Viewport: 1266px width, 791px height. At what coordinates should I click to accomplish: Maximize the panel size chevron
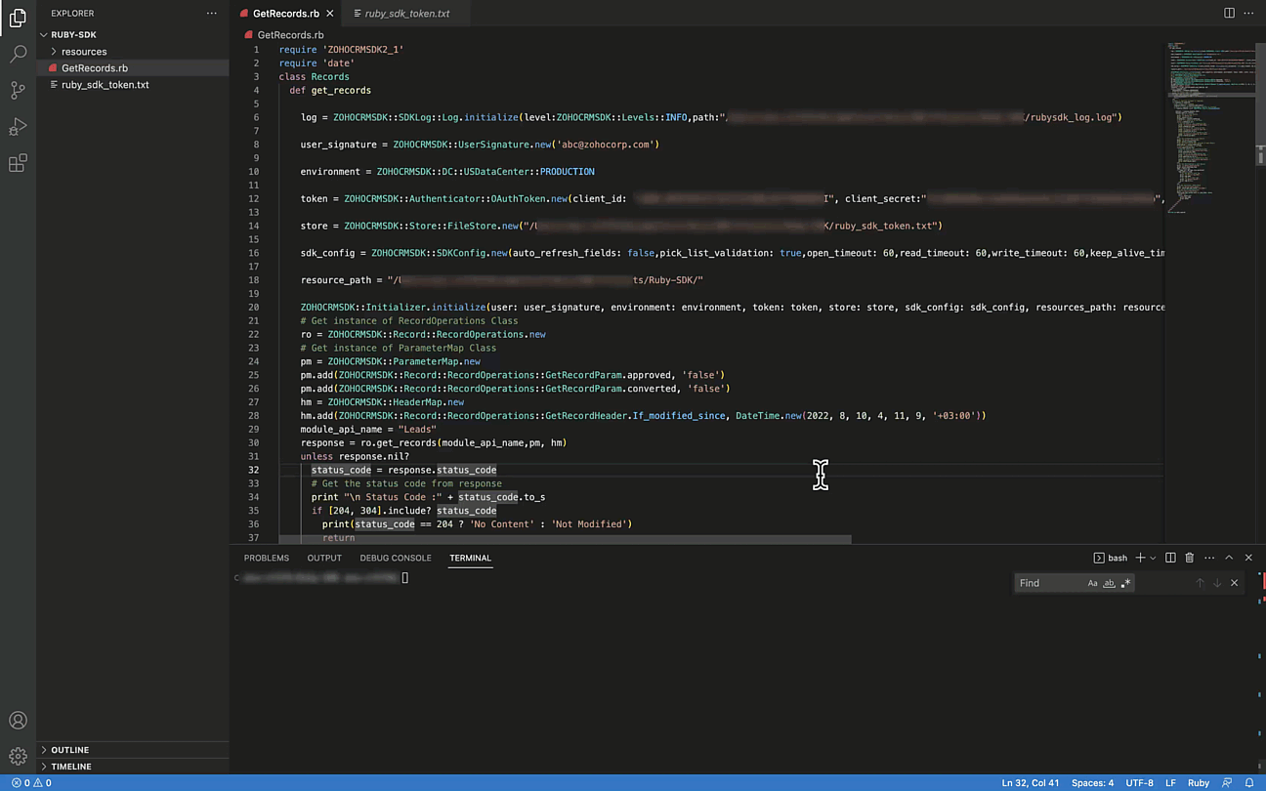[1229, 558]
